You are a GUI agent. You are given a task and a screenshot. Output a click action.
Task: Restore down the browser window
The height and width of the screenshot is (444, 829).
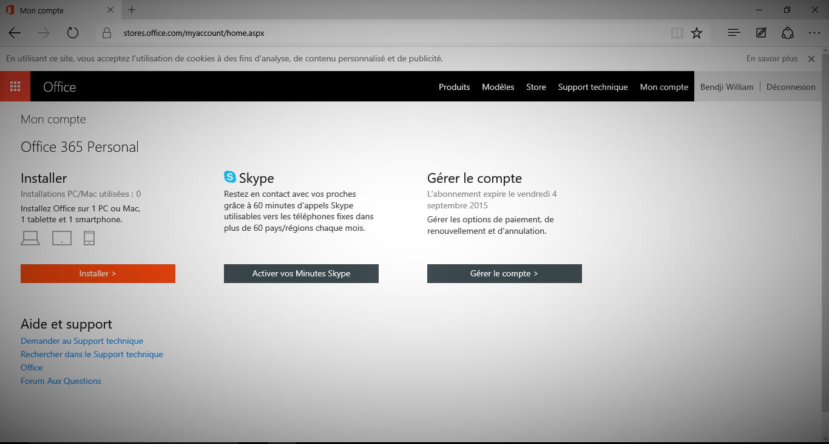click(x=787, y=10)
